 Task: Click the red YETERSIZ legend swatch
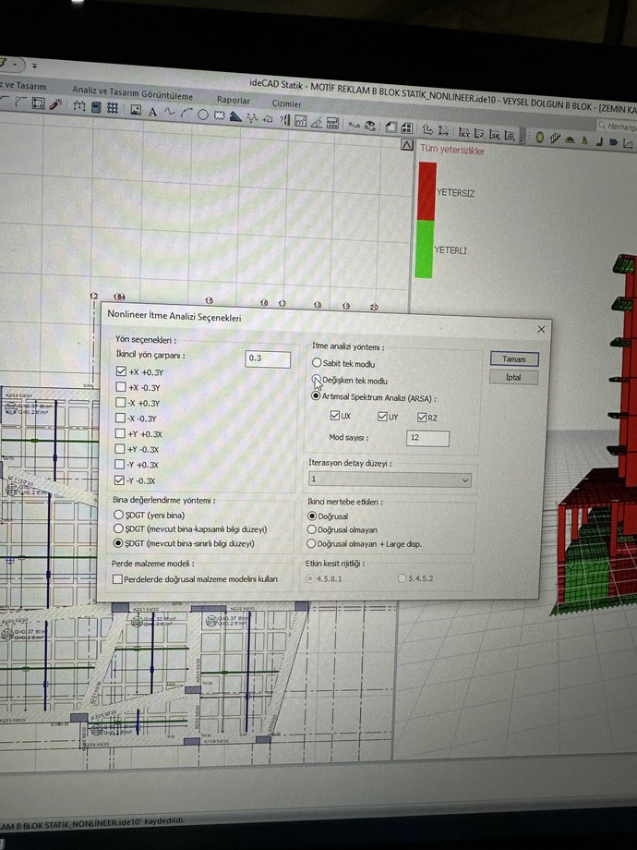pos(427,190)
